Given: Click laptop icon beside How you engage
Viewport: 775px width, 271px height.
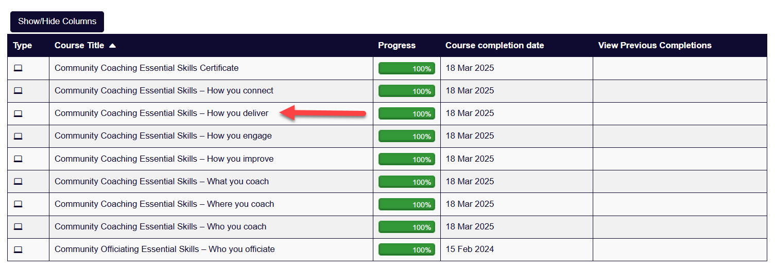Looking at the screenshot, I should pyautogui.click(x=18, y=136).
